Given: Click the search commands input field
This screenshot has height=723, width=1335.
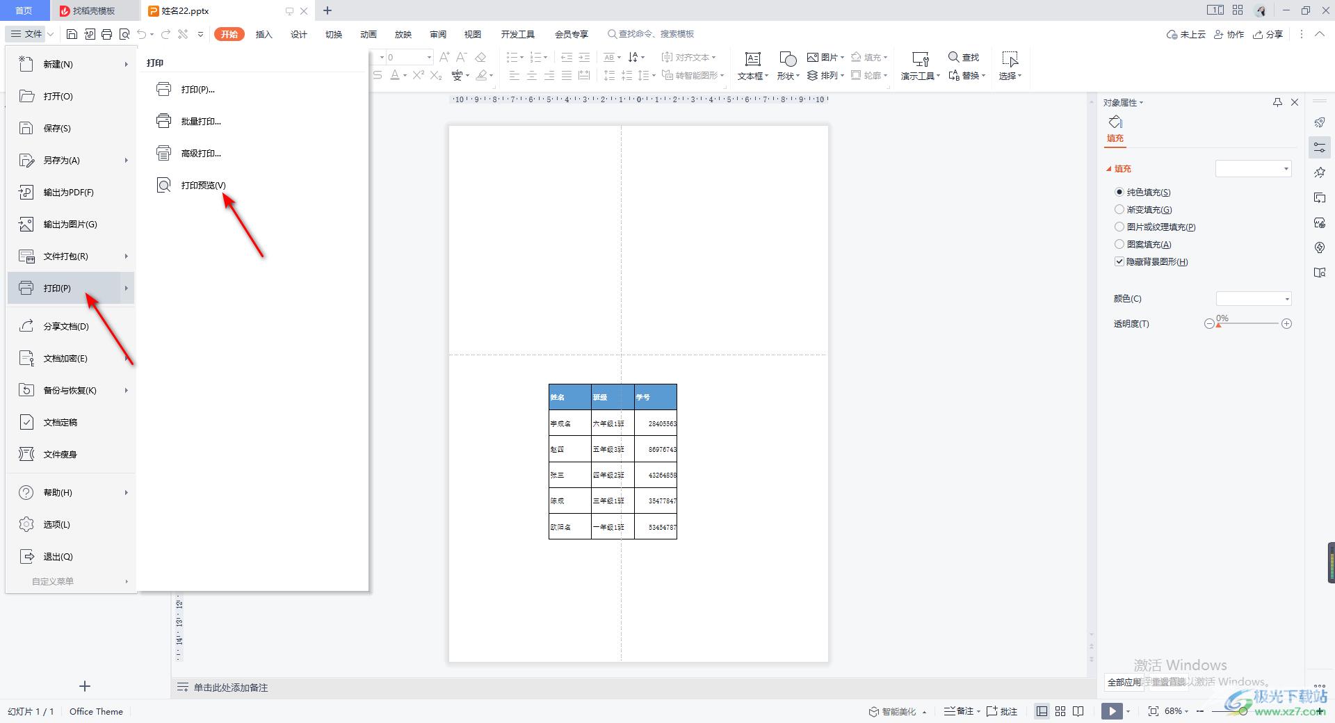Looking at the screenshot, I should 651,34.
